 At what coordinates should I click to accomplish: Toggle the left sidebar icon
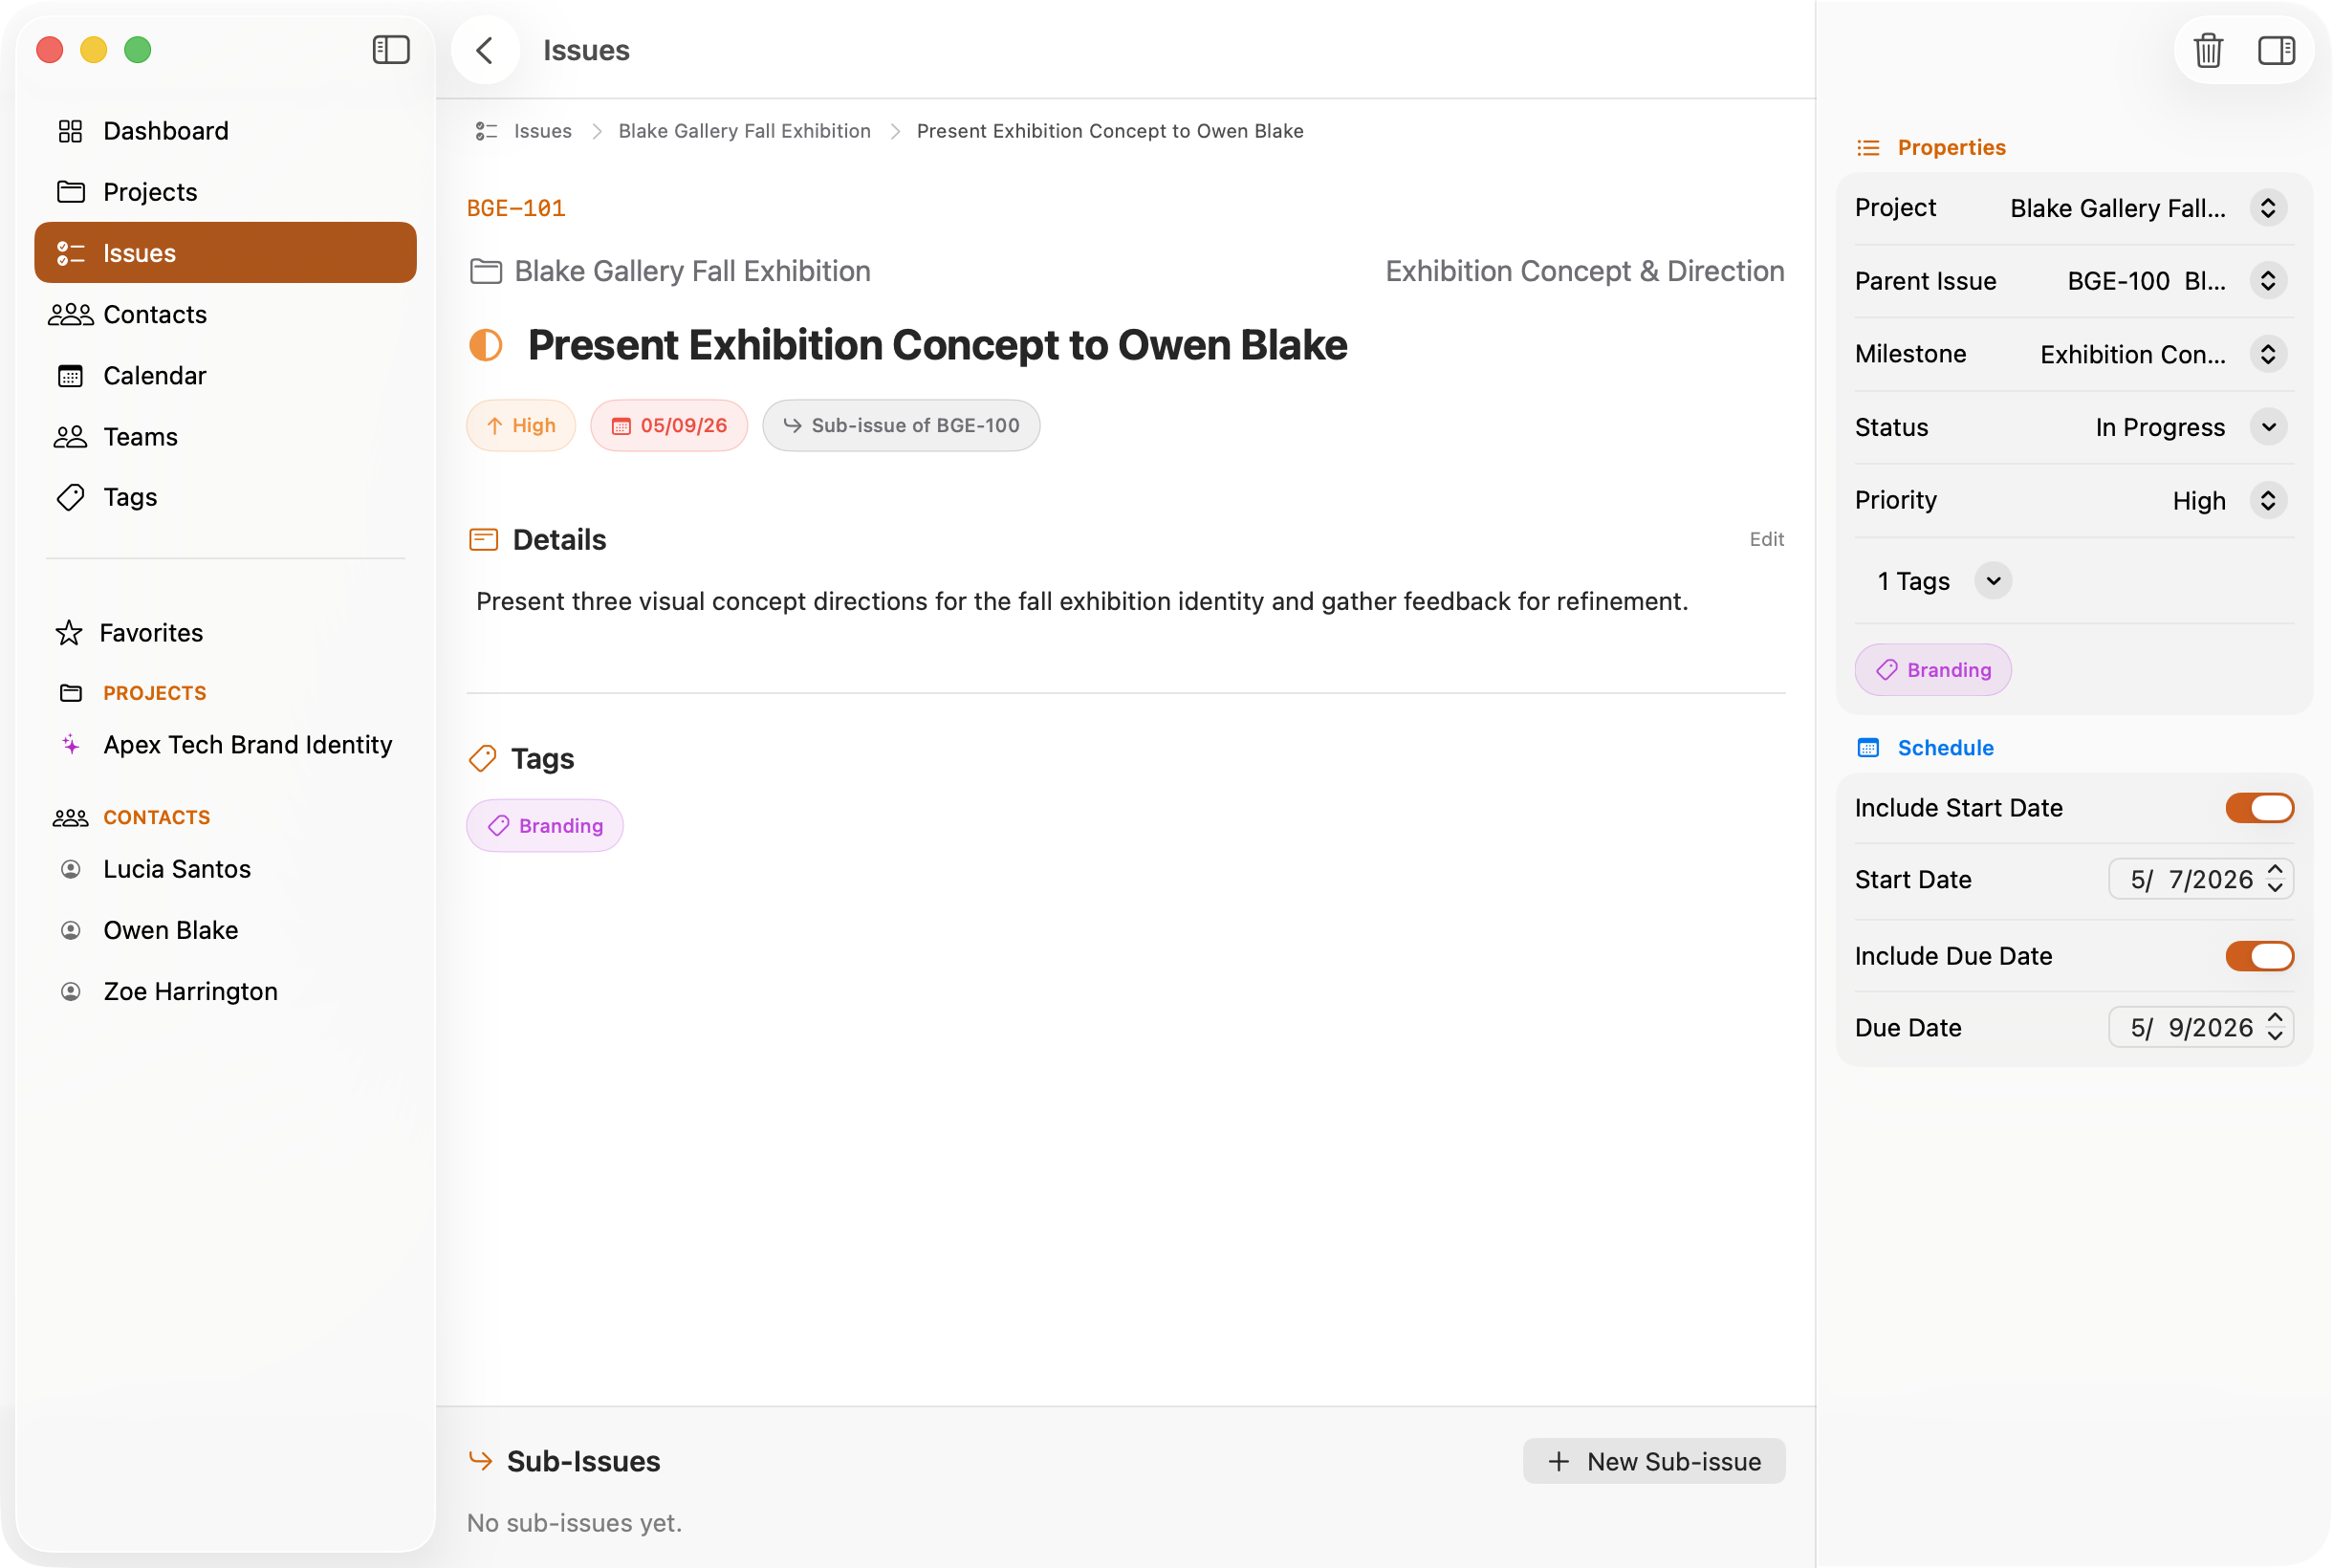point(391,50)
